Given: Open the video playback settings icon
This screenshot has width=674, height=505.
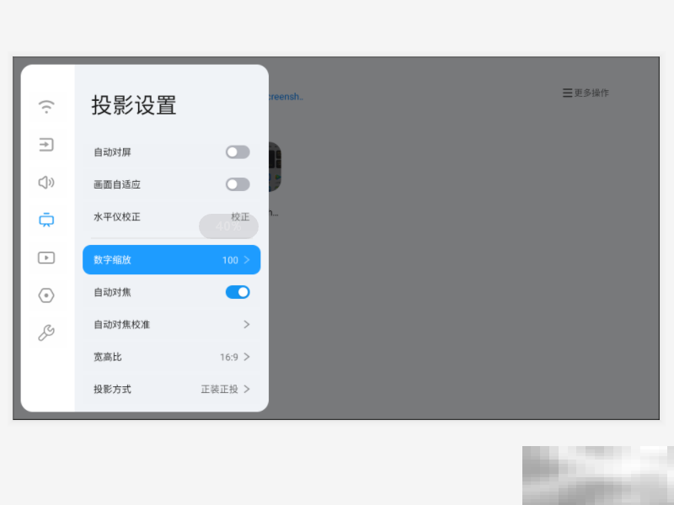Looking at the screenshot, I should click(46, 258).
